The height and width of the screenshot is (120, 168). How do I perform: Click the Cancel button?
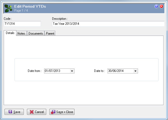(36, 112)
